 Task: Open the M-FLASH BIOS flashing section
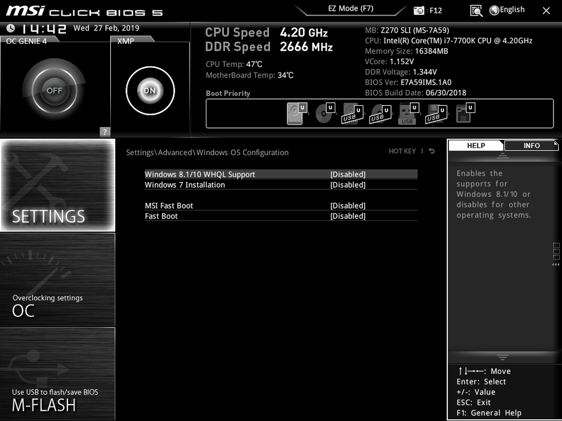pos(57,374)
